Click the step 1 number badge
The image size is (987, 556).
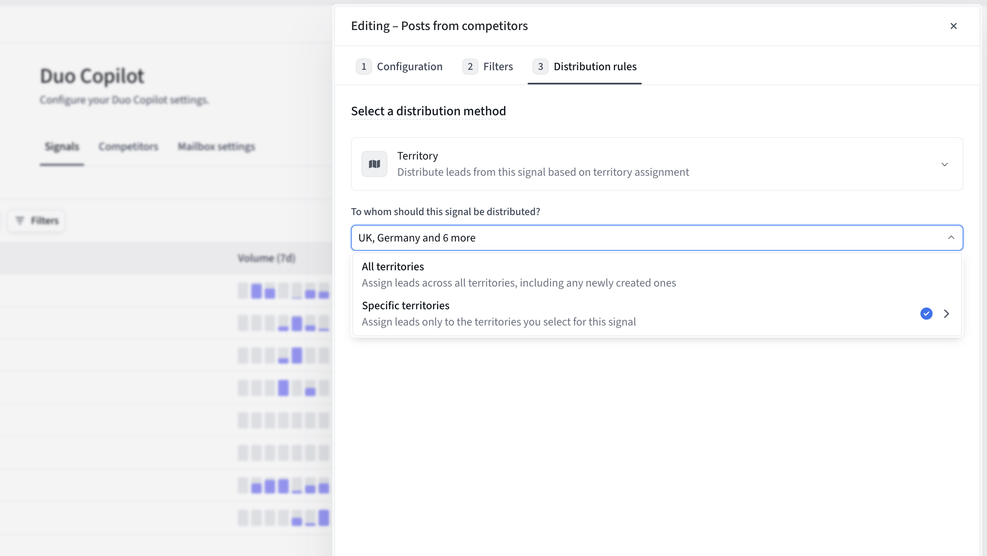tap(364, 67)
